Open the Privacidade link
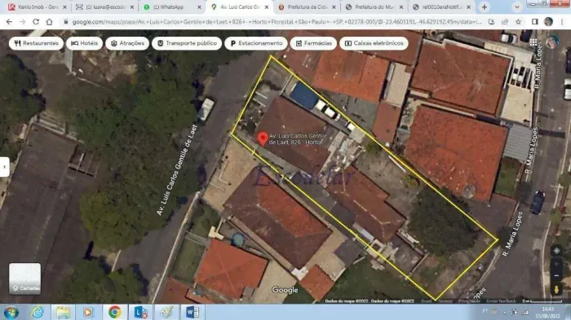This screenshot has width=571, height=320. 469,301
